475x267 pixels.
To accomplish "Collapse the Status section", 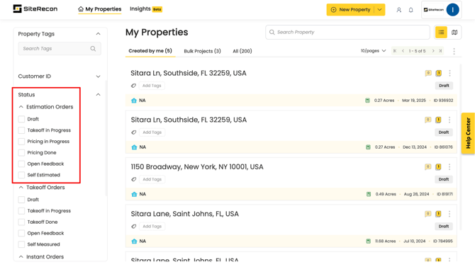I will (98, 94).
